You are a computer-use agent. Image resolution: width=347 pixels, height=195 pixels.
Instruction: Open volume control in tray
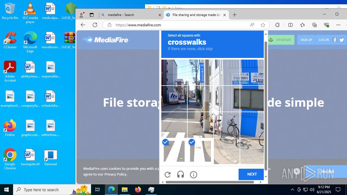click(312, 190)
